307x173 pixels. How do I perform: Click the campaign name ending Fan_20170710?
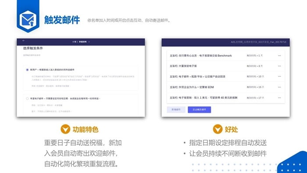click(258, 42)
